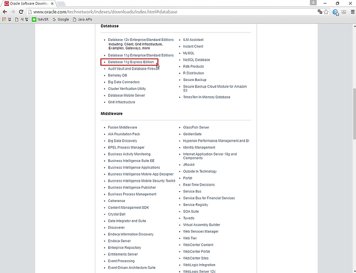This screenshot has width=356, height=273.
Task: Open the translate page icon in address bar
Action: coord(320,12)
